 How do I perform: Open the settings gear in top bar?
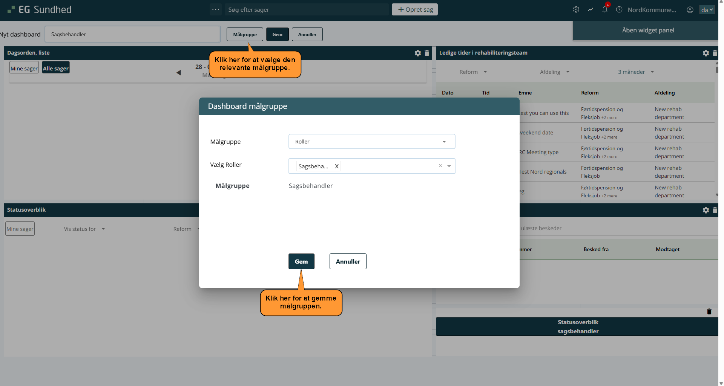pyautogui.click(x=576, y=10)
